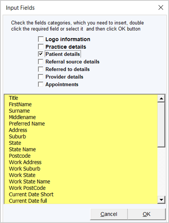Image resolution: width=169 pixels, height=223 pixels.
Task: Confirm selection with the OK button
Action: (x=146, y=214)
